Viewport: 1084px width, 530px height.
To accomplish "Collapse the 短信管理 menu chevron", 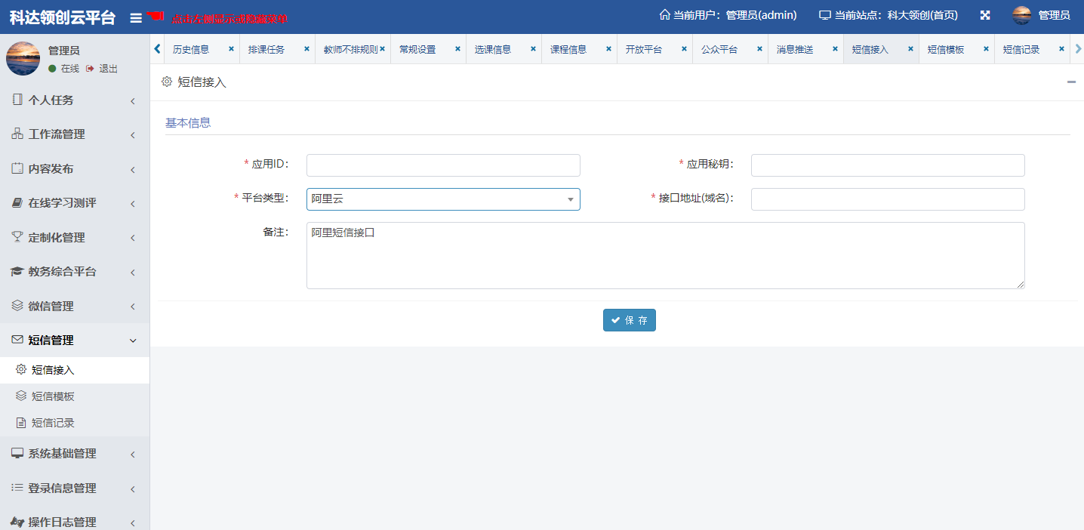I will 133,340.
